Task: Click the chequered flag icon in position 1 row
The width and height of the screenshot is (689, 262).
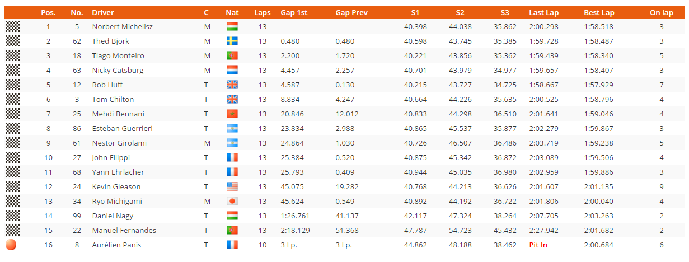Action: click(12, 26)
